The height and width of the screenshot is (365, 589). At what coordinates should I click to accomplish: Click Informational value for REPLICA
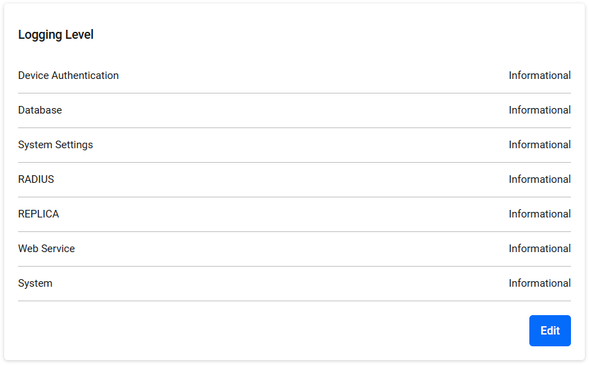click(x=540, y=214)
